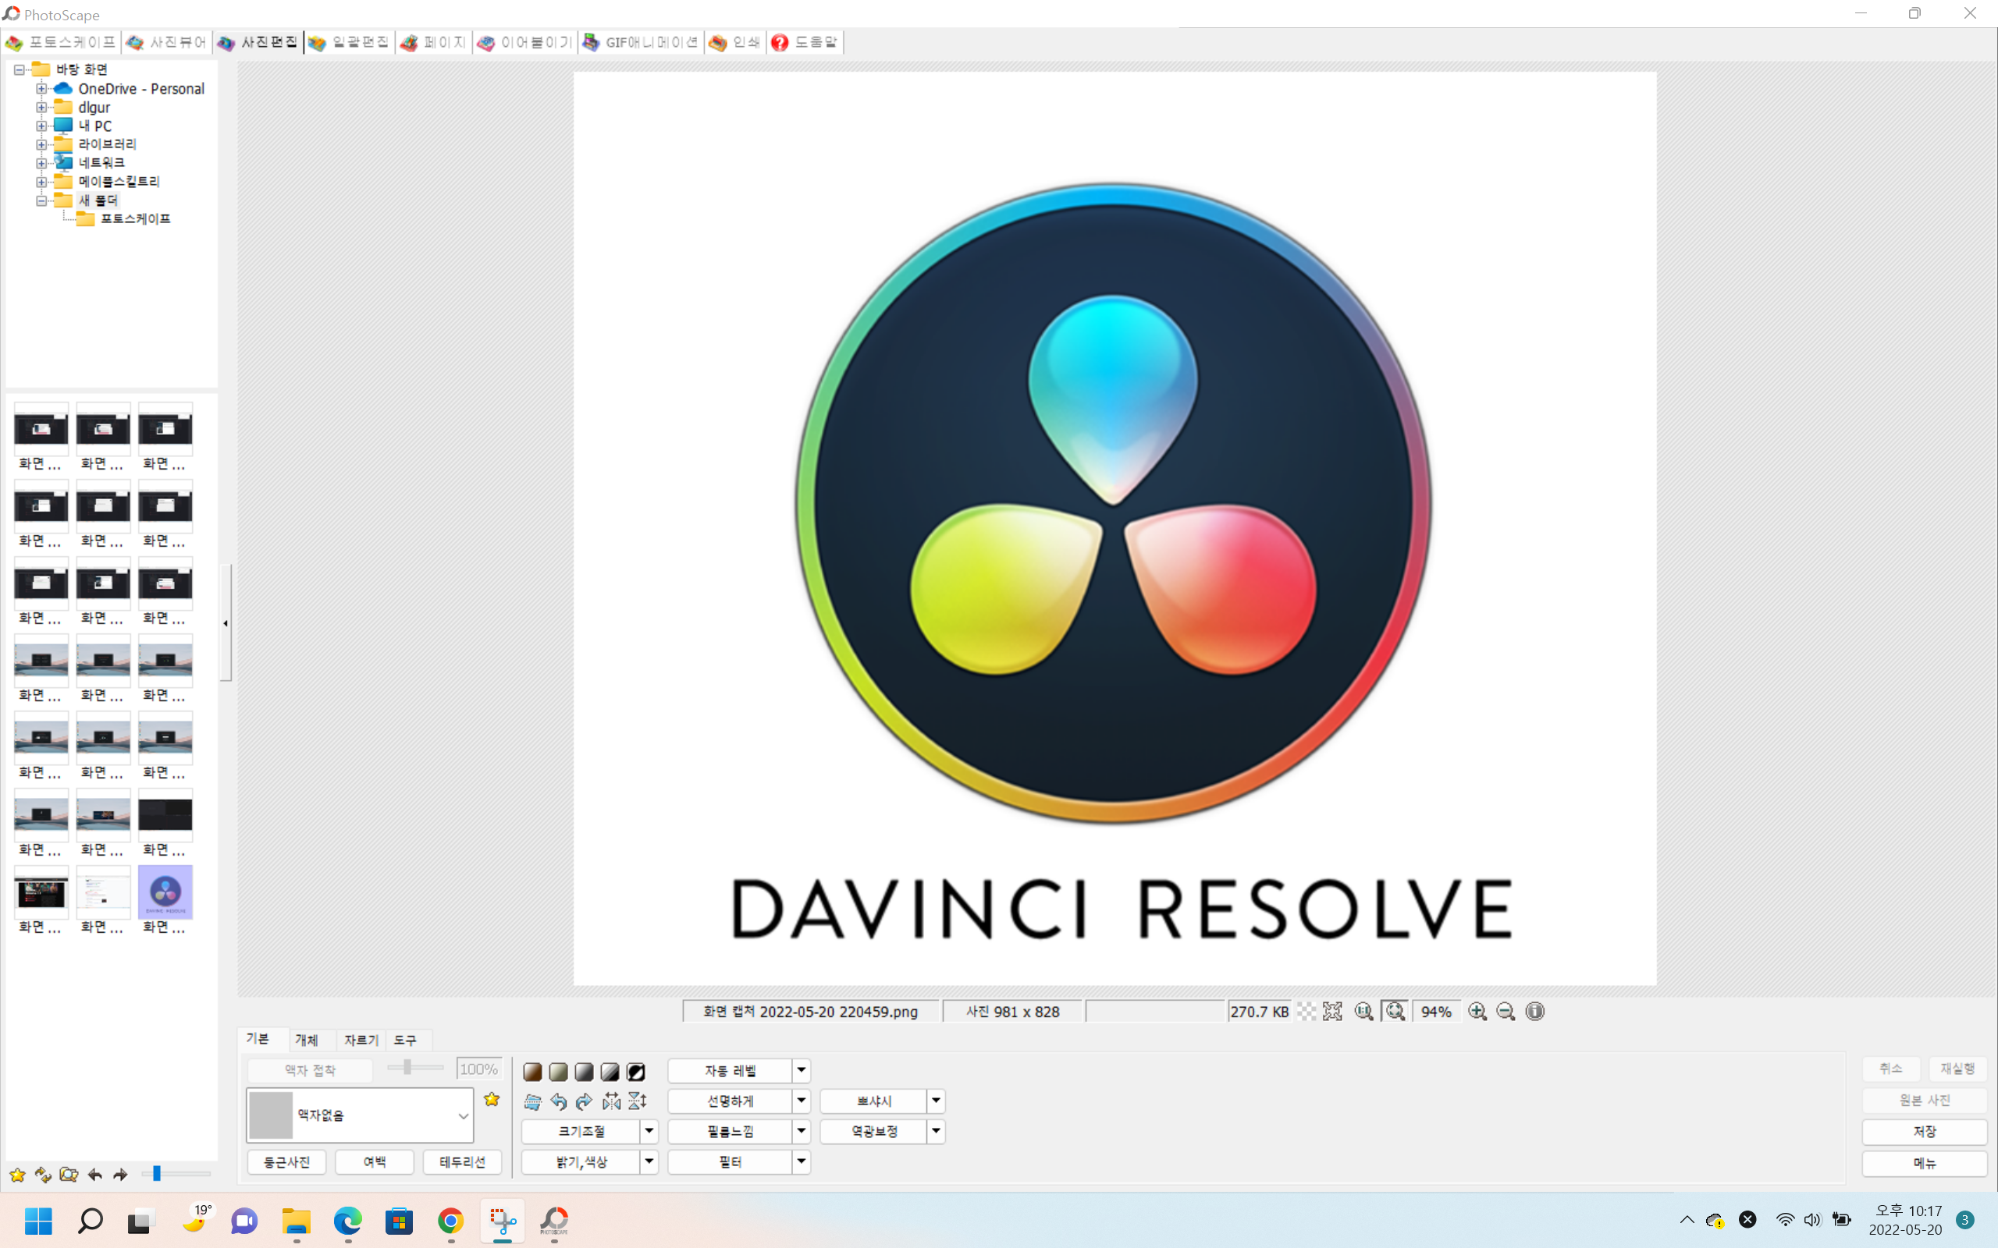Open the 밝기,색상 dropdown arrow

(x=649, y=1162)
